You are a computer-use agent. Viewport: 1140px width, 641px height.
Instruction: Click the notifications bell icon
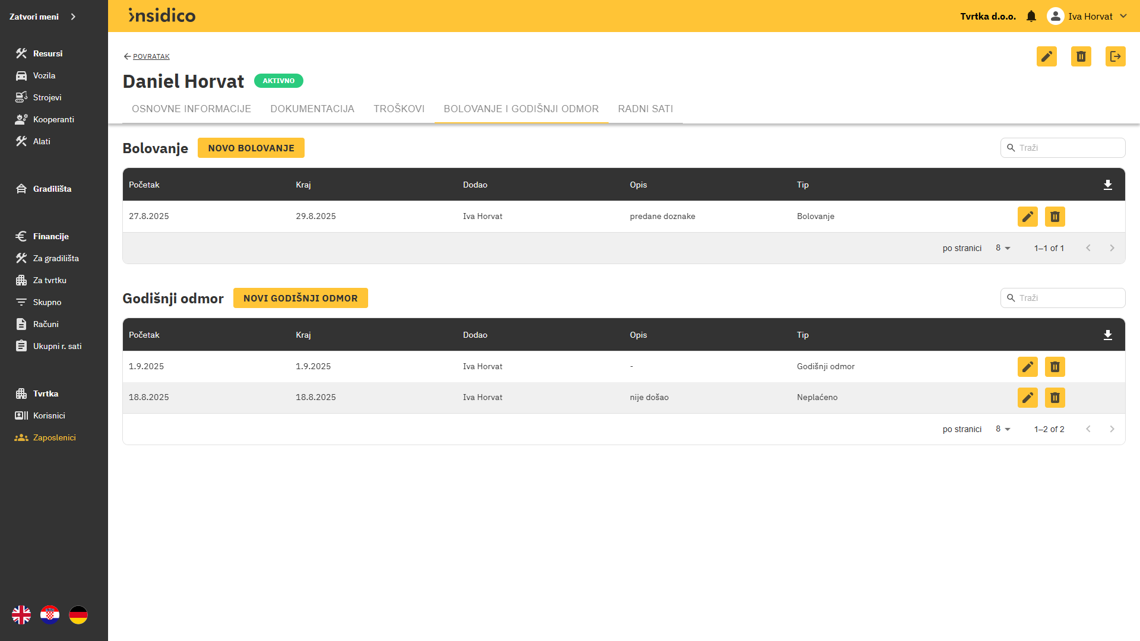click(x=1031, y=17)
